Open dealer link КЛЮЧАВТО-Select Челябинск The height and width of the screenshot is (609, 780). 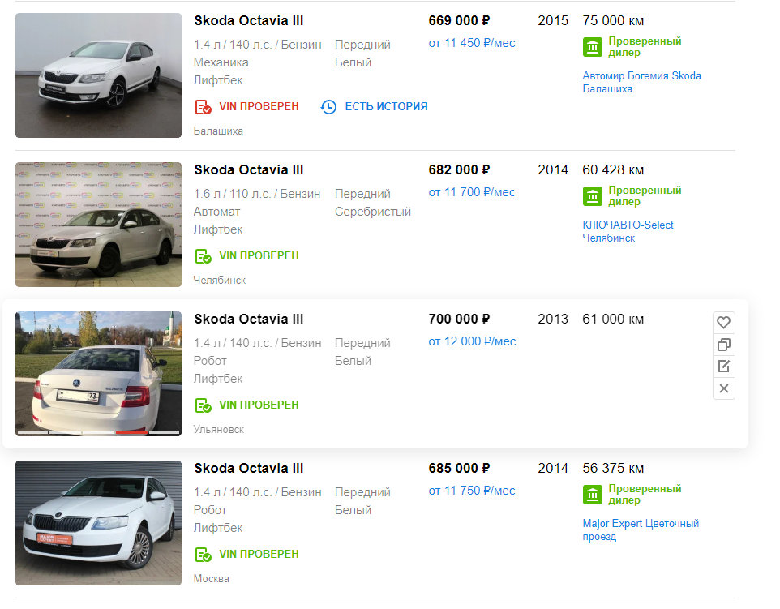point(628,231)
